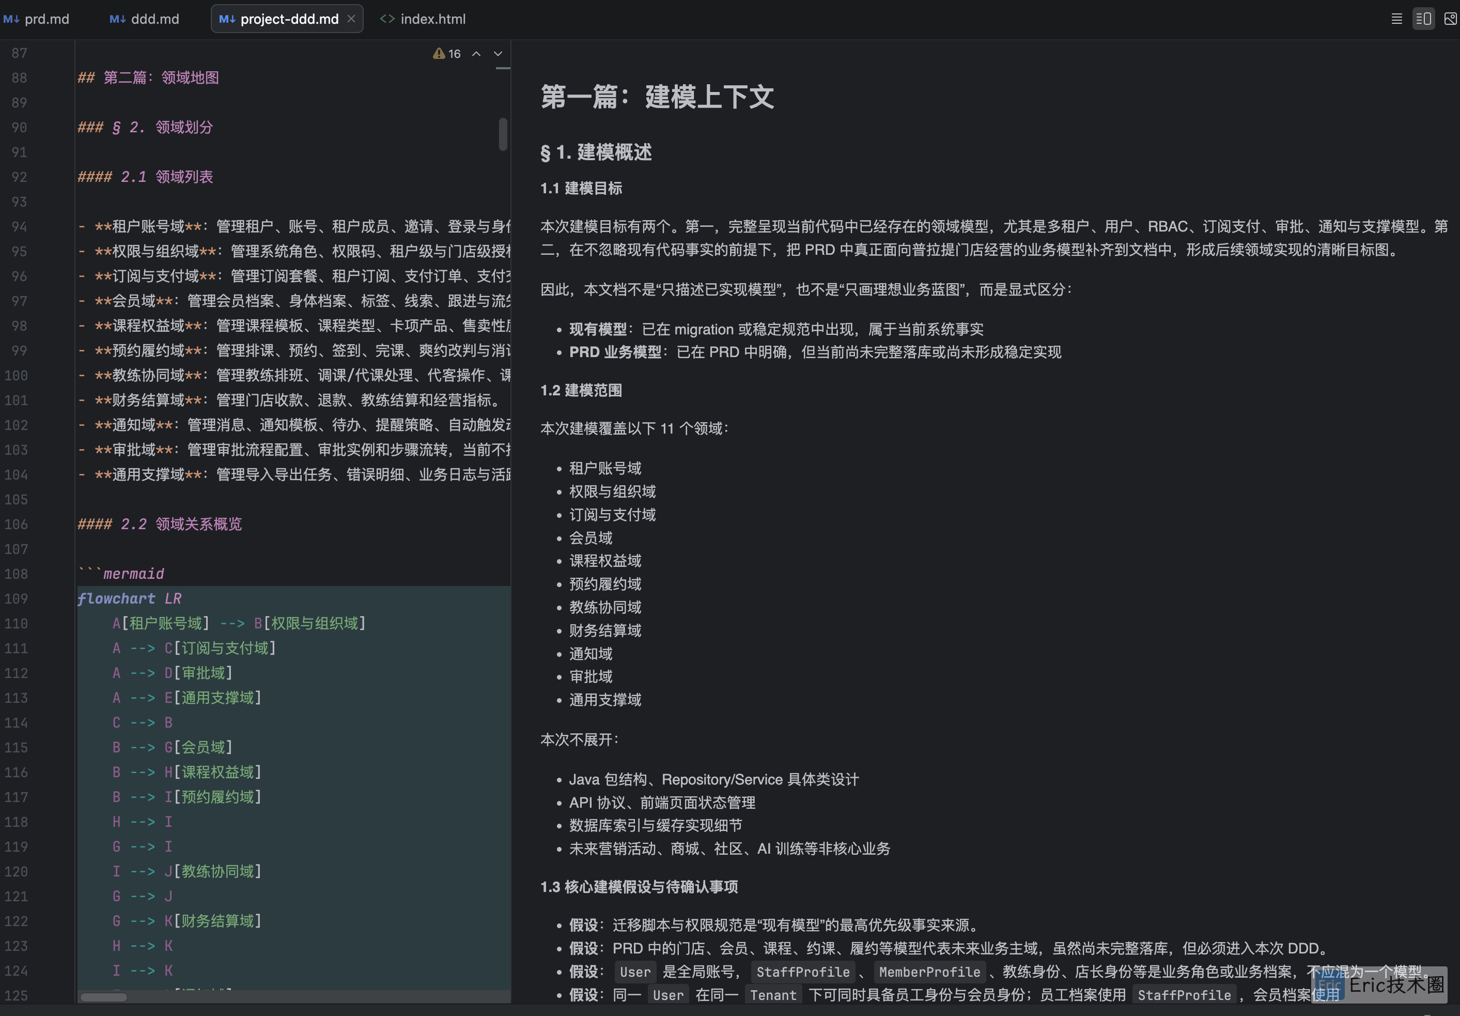
Task: Switch to the prd.md tab
Action: [36, 19]
